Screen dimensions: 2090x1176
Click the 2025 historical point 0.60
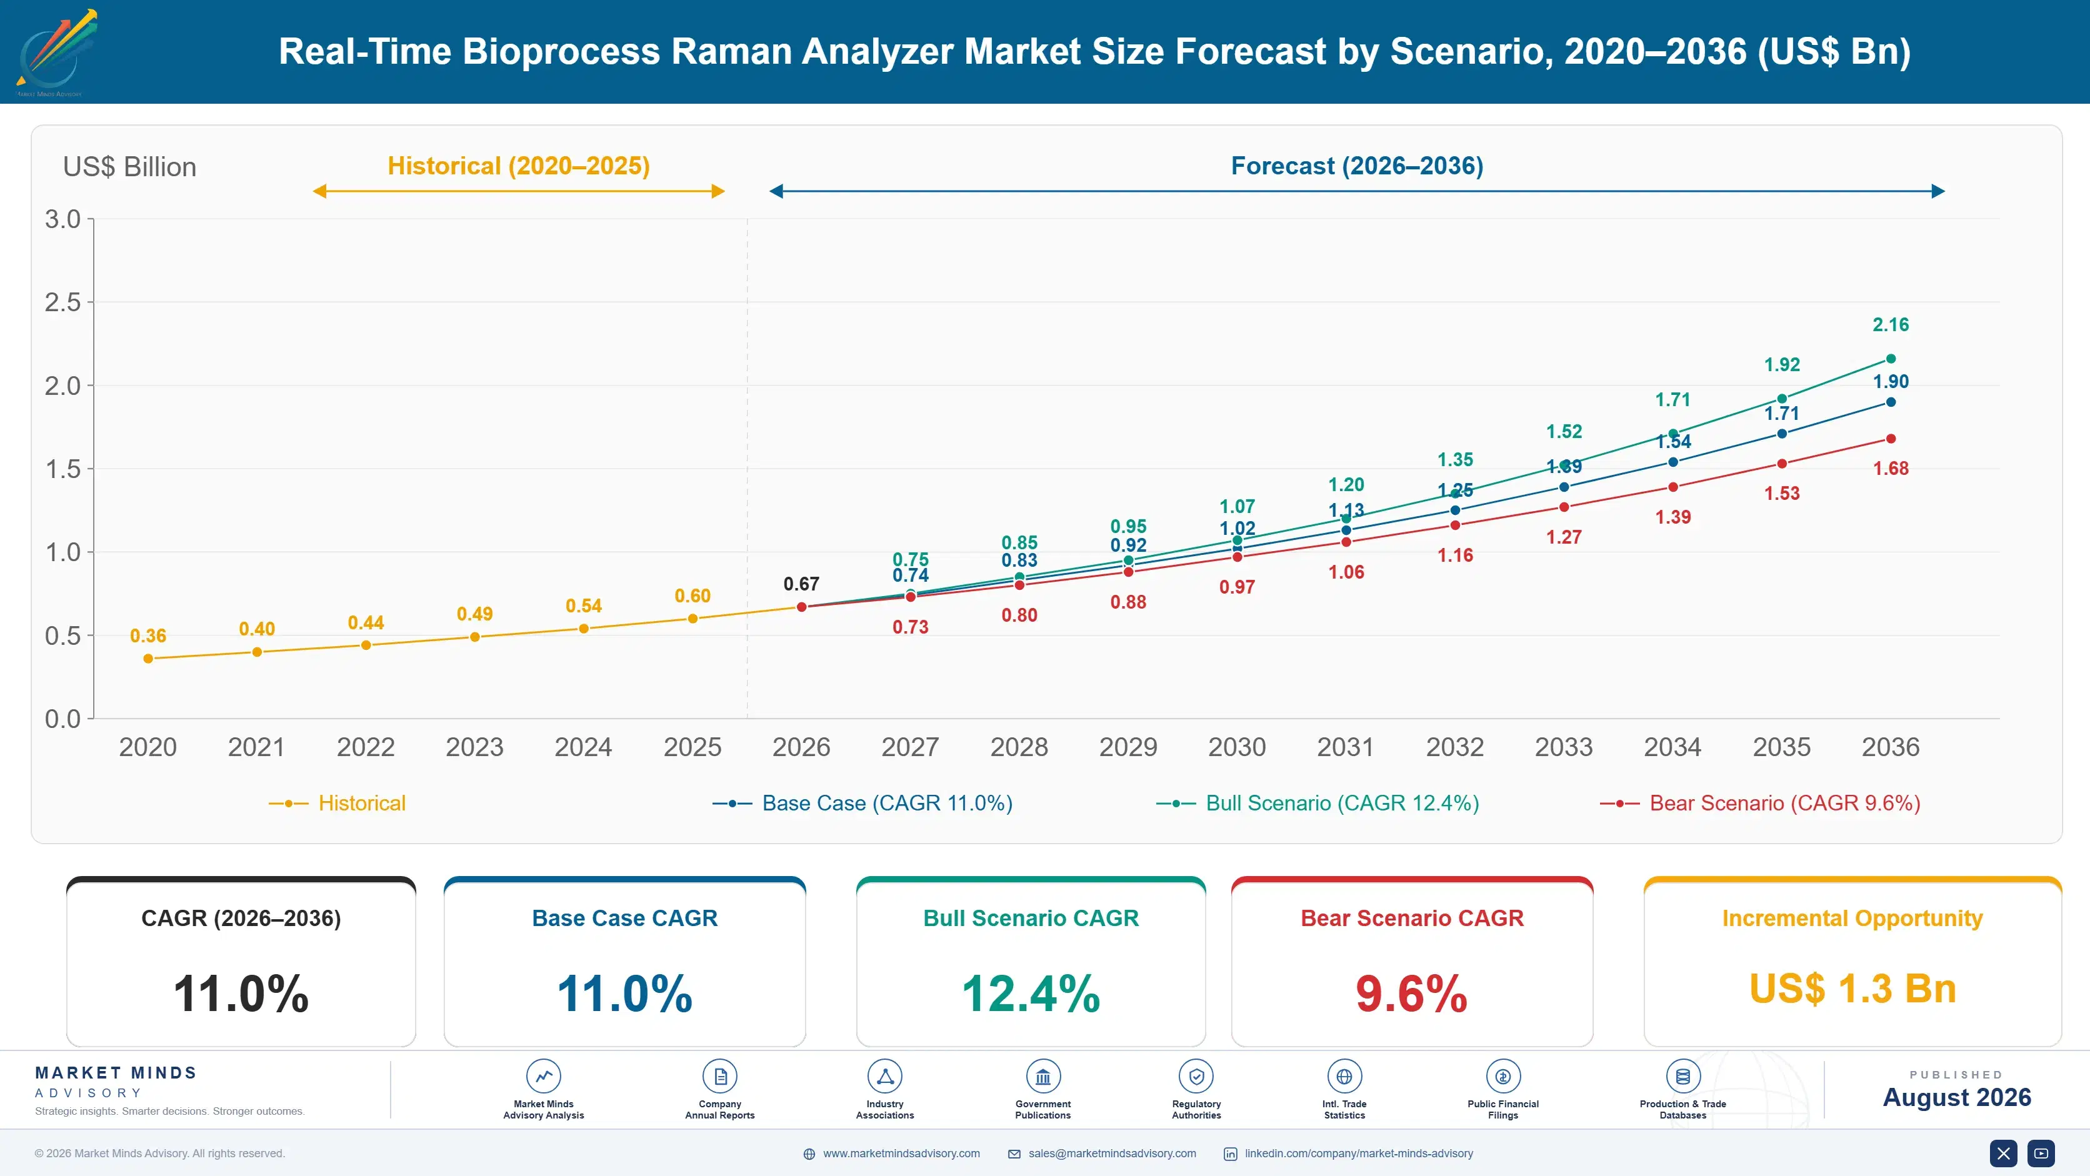[x=693, y=619]
